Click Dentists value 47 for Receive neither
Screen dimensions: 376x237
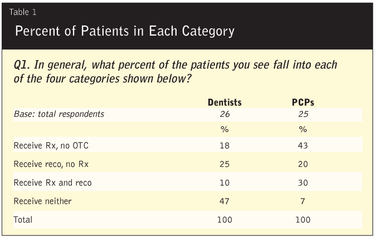pyautogui.click(x=224, y=201)
